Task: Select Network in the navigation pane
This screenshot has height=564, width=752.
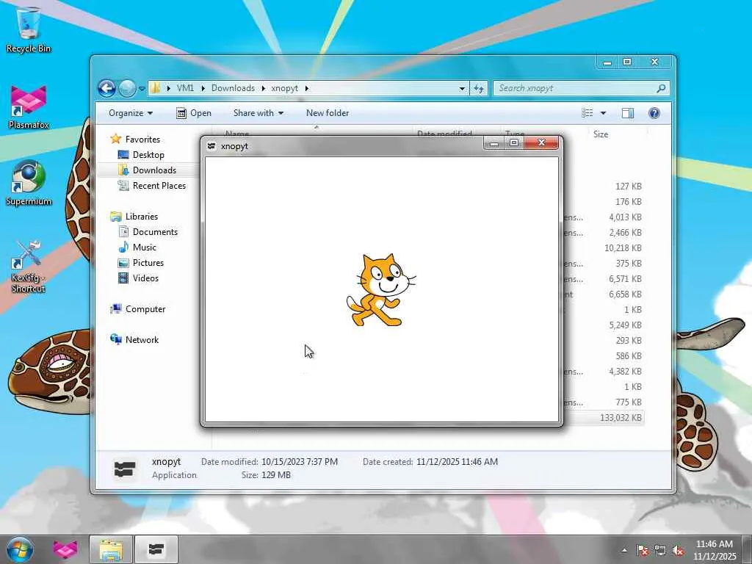Action: tap(142, 340)
